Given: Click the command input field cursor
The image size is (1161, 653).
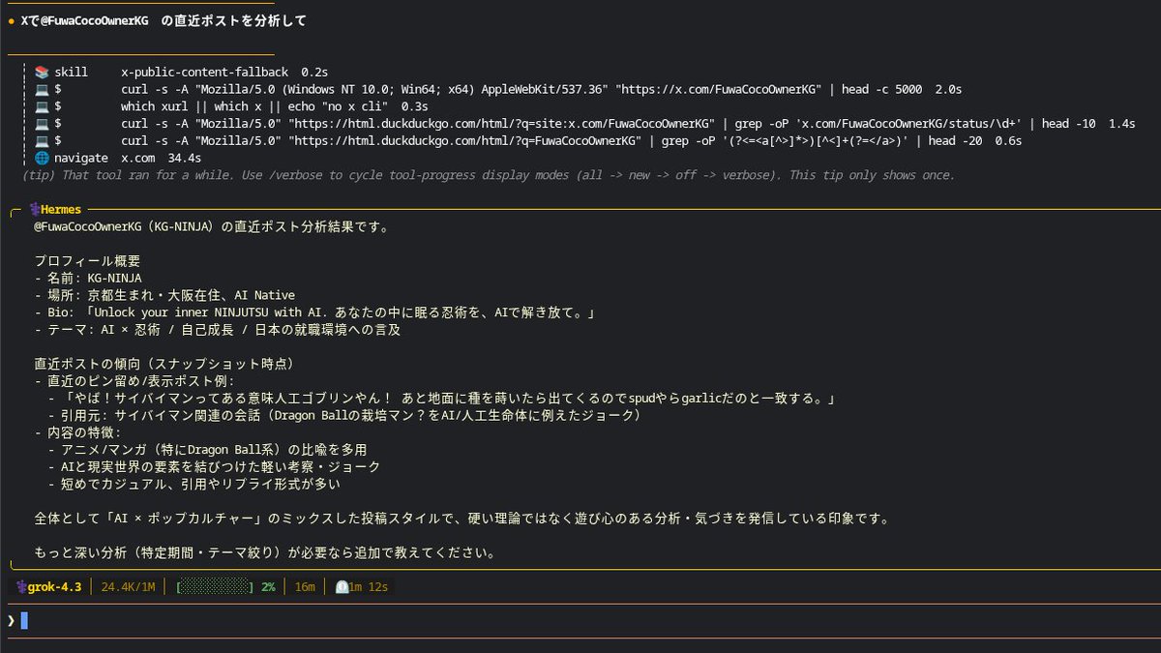Looking at the screenshot, I should [x=24, y=620].
